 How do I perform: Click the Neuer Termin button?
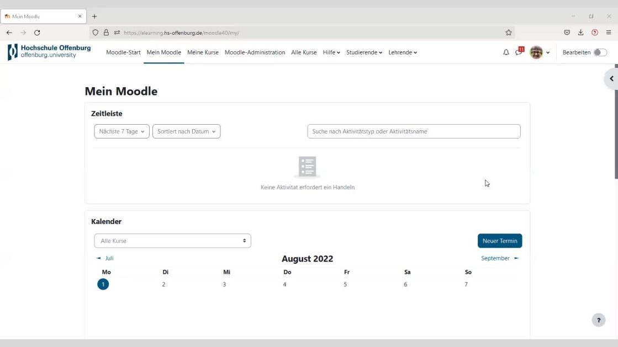tap(499, 241)
